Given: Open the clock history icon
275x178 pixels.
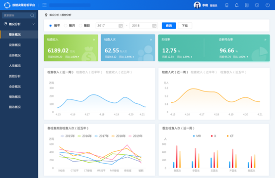Looking at the screenshot, I should click(x=257, y=5).
